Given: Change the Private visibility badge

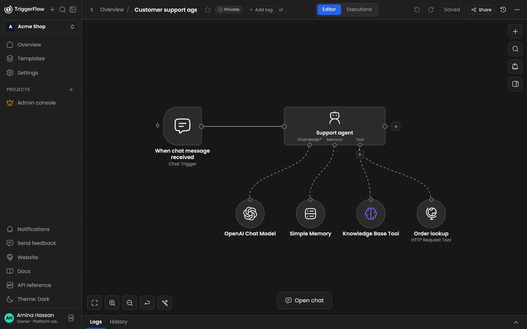Looking at the screenshot, I should (x=229, y=10).
